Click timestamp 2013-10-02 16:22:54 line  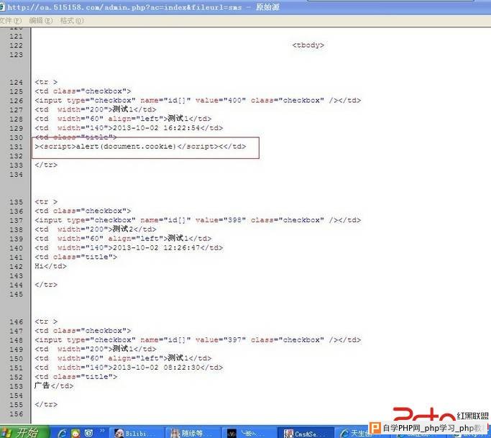[129, 128]
